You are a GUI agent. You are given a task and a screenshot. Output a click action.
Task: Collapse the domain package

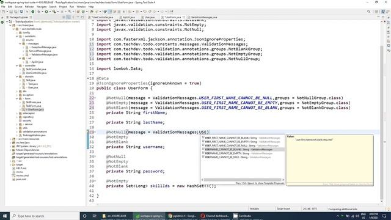(17, 76)
